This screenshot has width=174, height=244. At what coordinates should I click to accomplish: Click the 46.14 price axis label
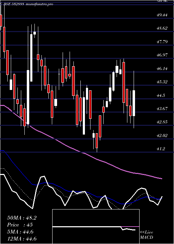pyautogui.click(x=162, y=68)
